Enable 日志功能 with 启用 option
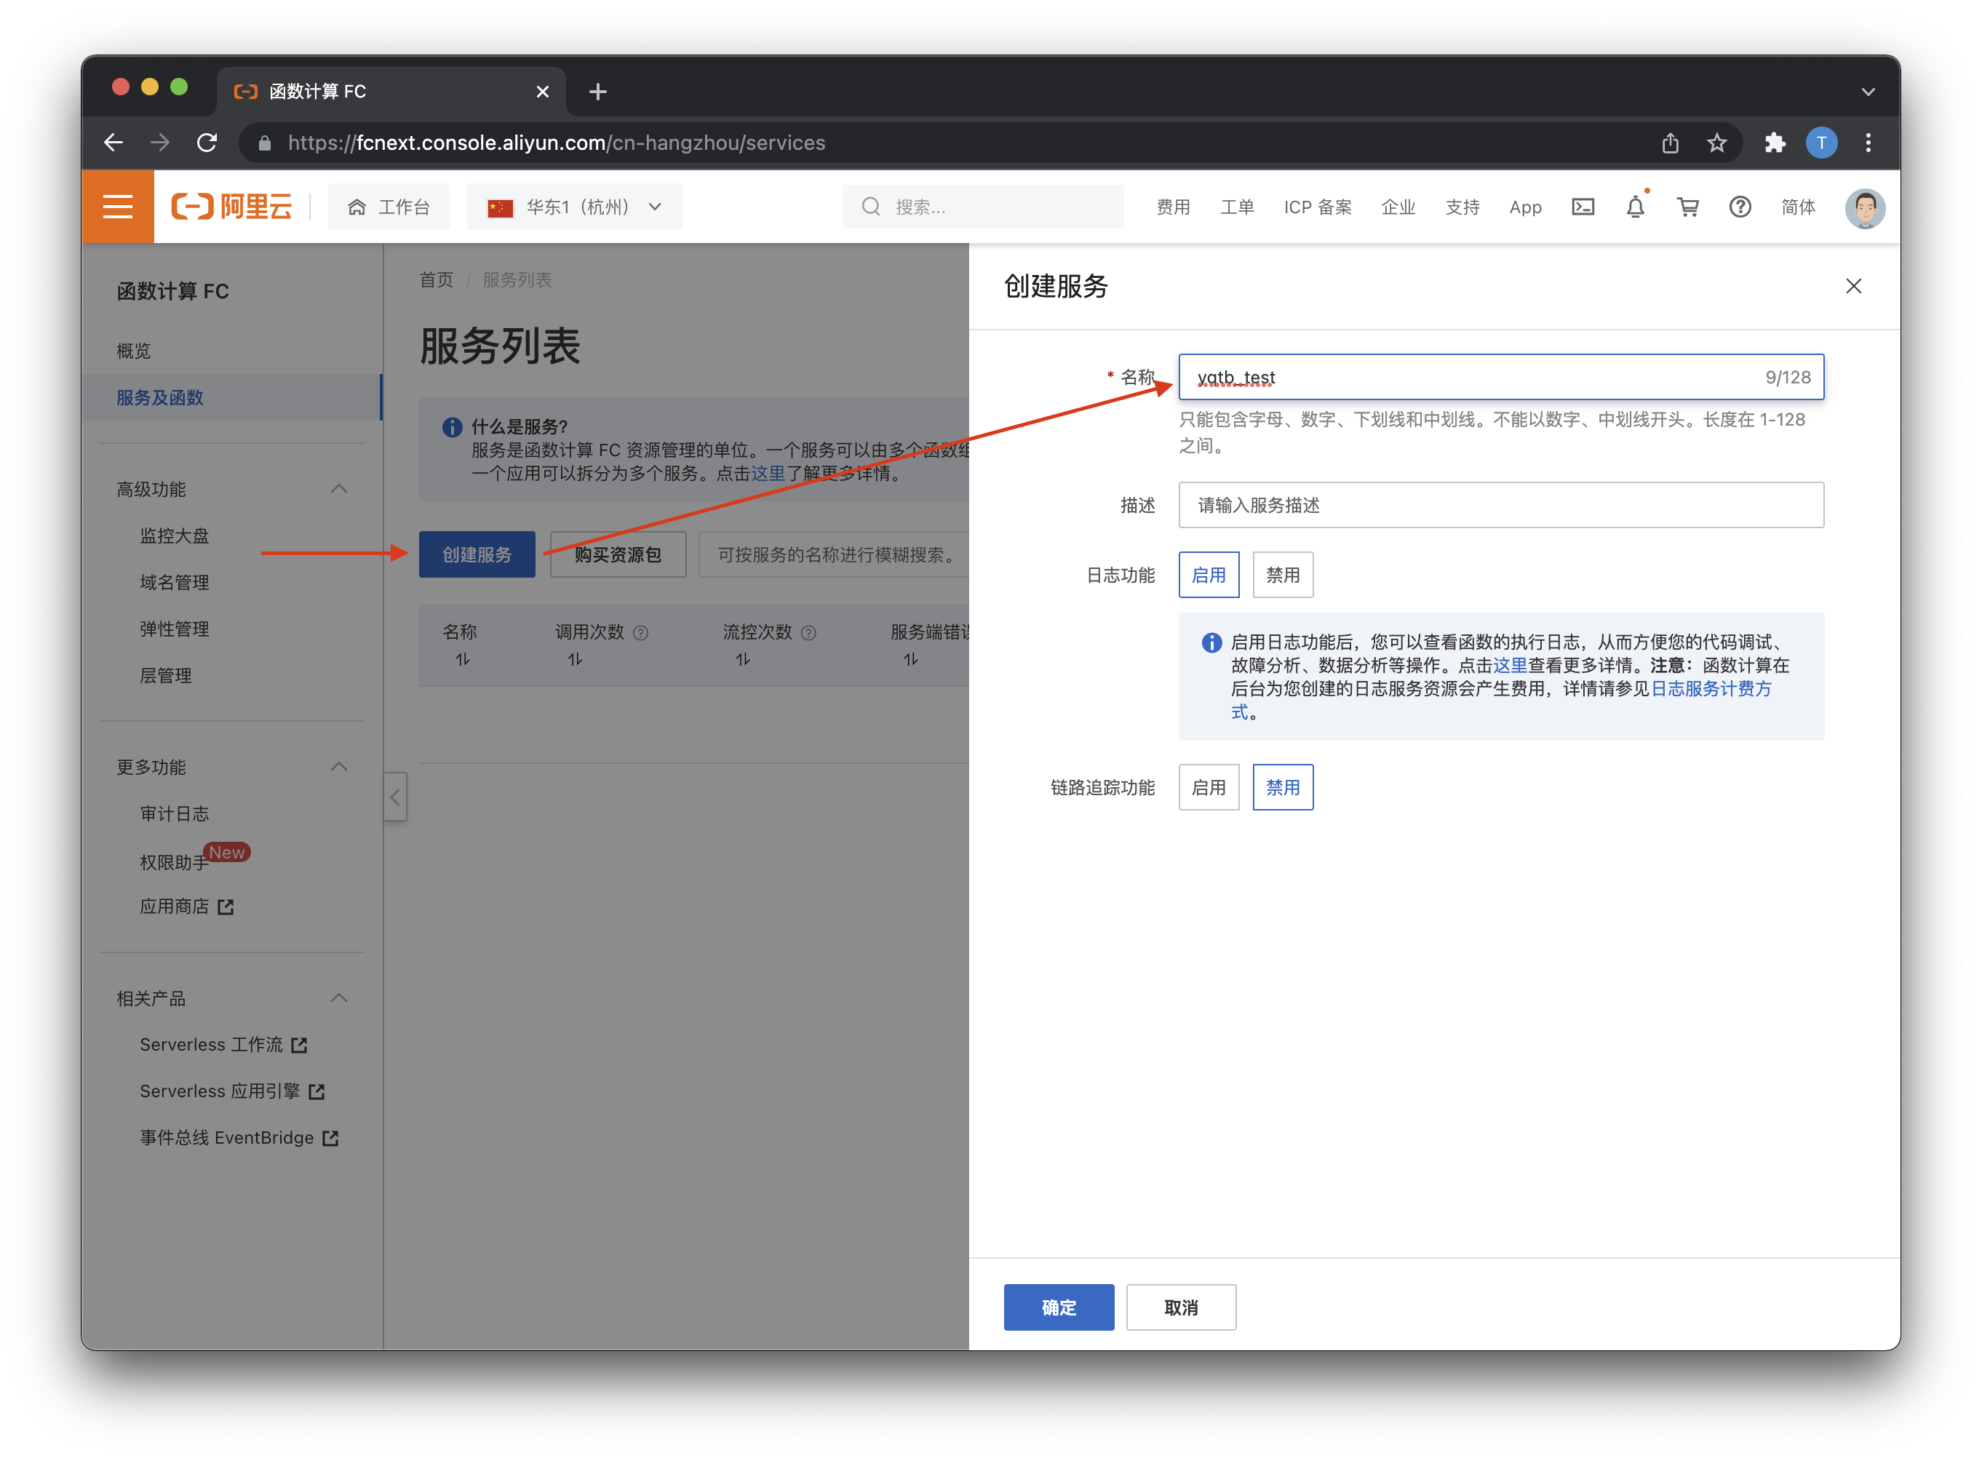This screenshot has height=1458, width=1982. 1208,575
